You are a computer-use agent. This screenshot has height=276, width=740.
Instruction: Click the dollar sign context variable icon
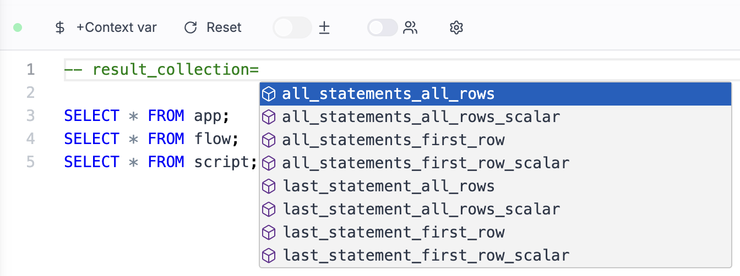61,27
